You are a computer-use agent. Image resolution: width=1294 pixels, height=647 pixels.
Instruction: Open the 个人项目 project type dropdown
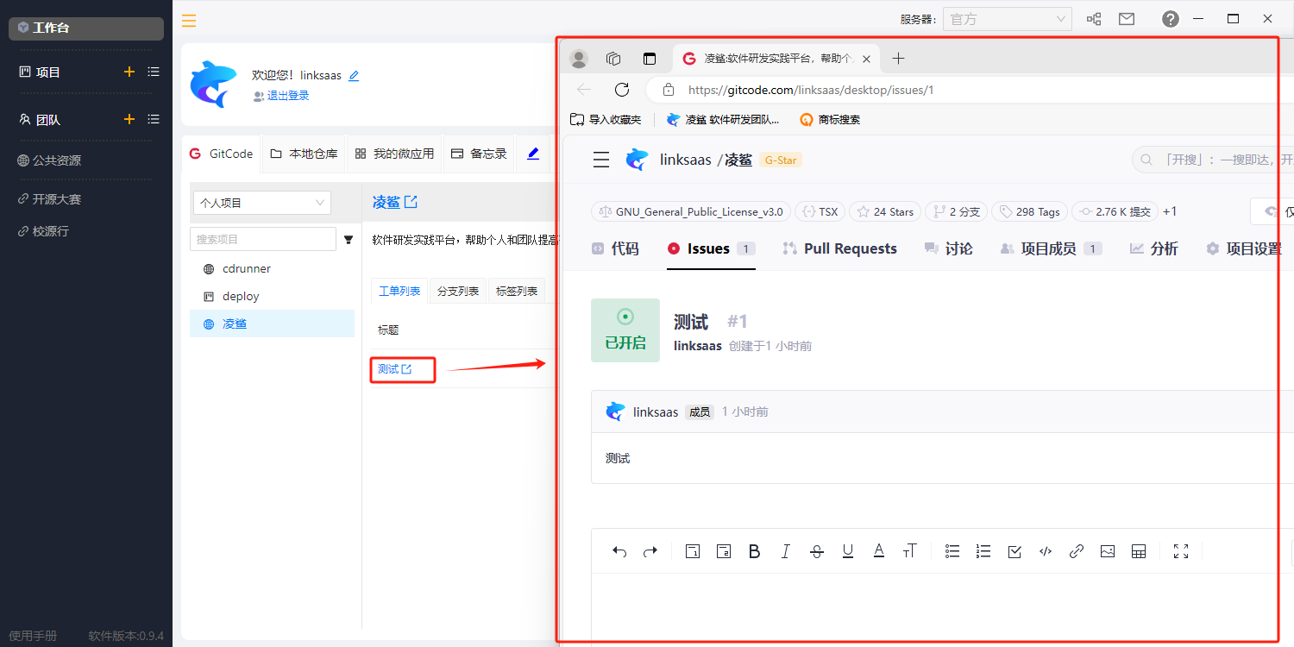(262, 203)
